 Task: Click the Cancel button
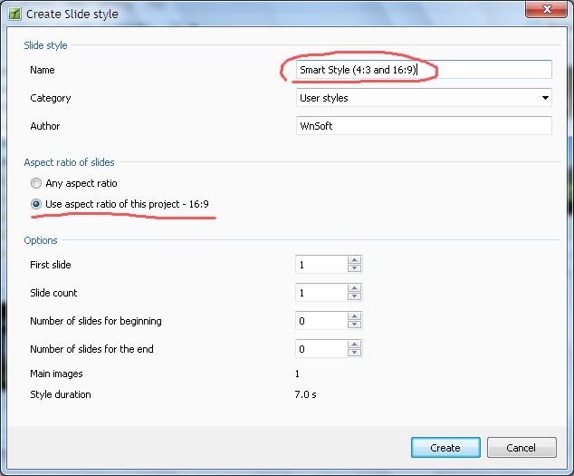521,447
